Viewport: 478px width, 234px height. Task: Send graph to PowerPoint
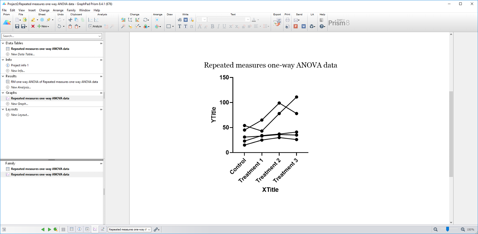click(295, 26)
